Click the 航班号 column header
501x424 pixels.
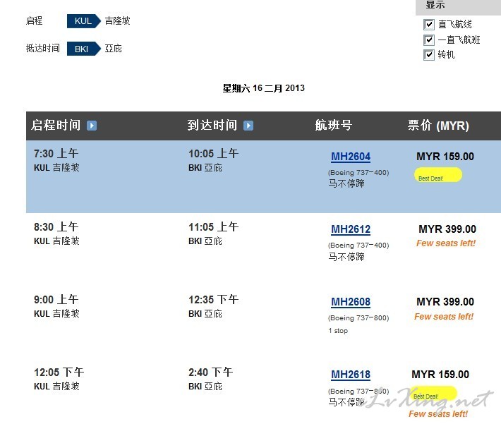coord(333,126)
